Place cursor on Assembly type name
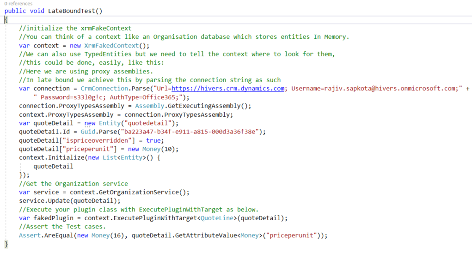Screen dimensions: 472x253 point(150,106)
